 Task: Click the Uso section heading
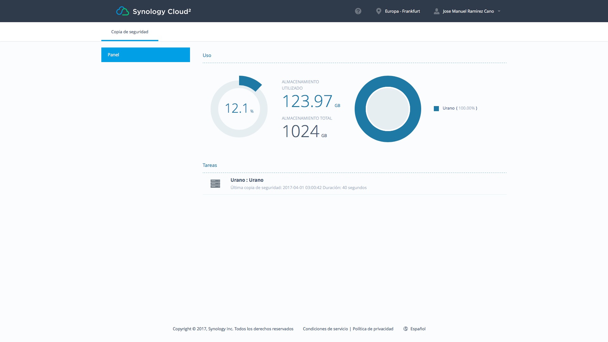click(x=207, y=55)
